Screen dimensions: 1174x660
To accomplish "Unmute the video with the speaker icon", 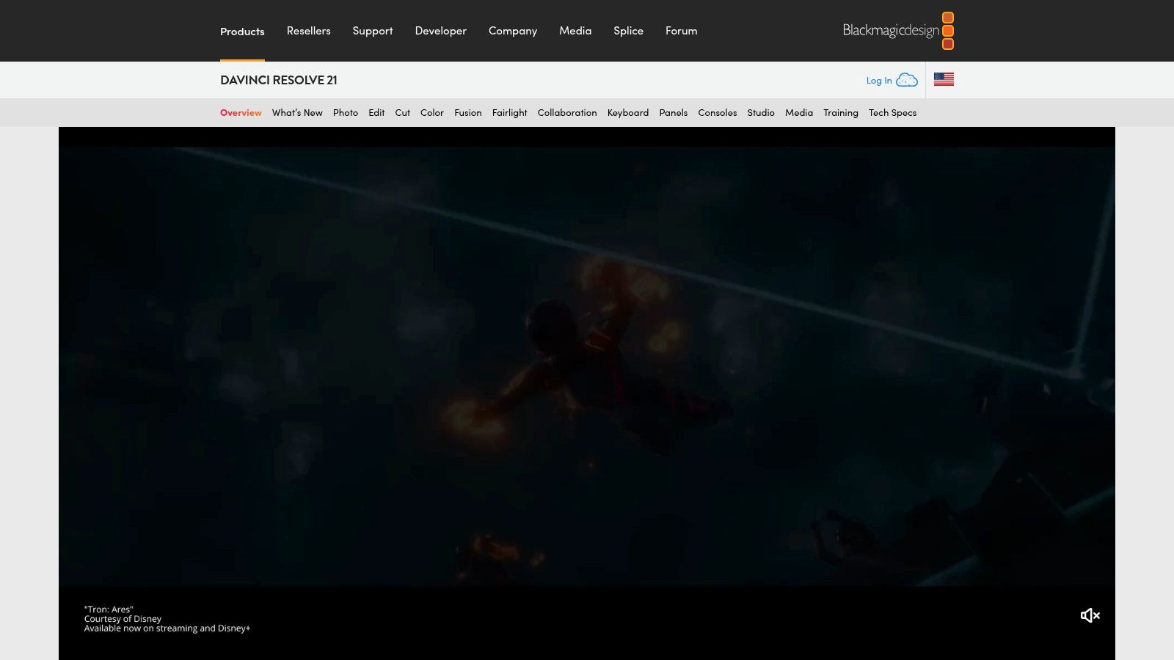I will [1090, 615].
